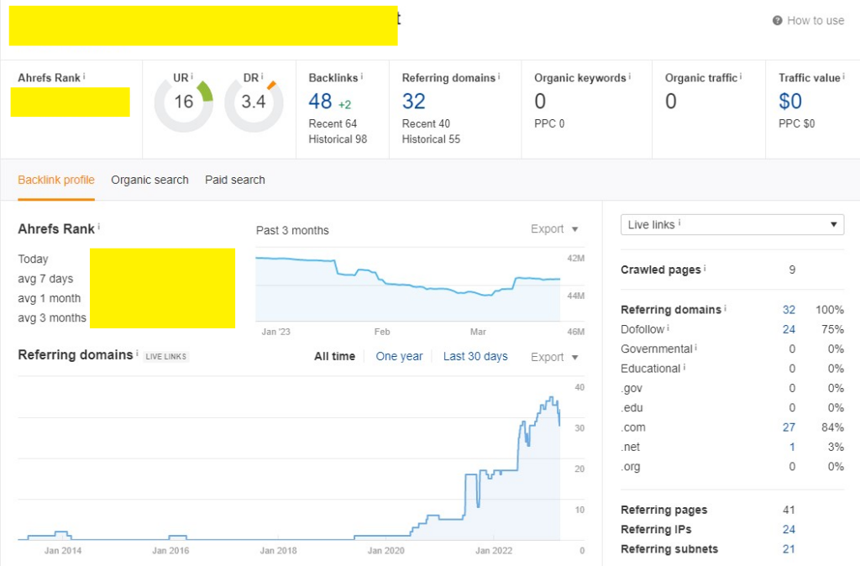Click info icon next to Dofollow
This screenshot has width=860, height=566.
pyautogui.click(x=669, y=328)
